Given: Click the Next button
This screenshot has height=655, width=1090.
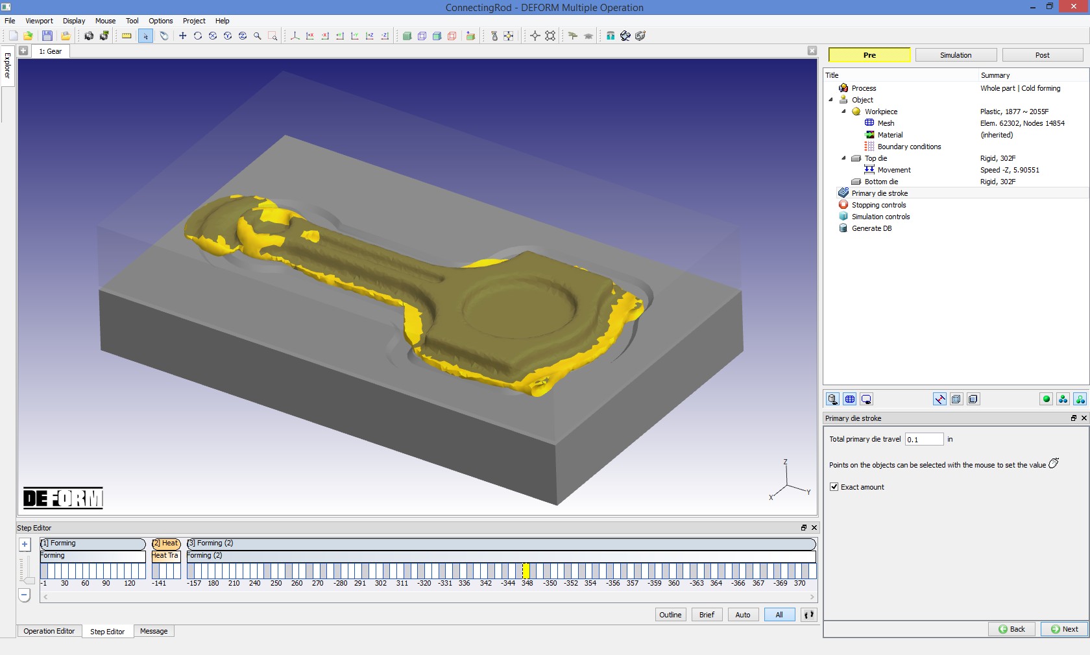Looking at the screenshot, I should coord(1064,629).
